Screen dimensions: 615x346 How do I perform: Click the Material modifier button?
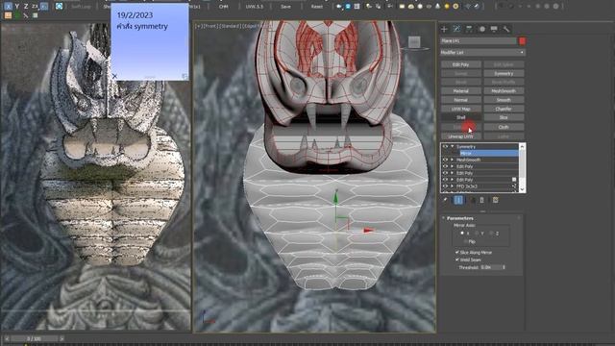pos(461,91)
